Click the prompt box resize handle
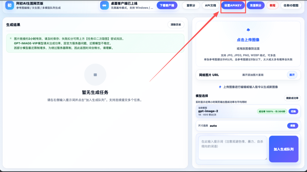This screenshot has width=307, height=172. (x=266, y=159)
